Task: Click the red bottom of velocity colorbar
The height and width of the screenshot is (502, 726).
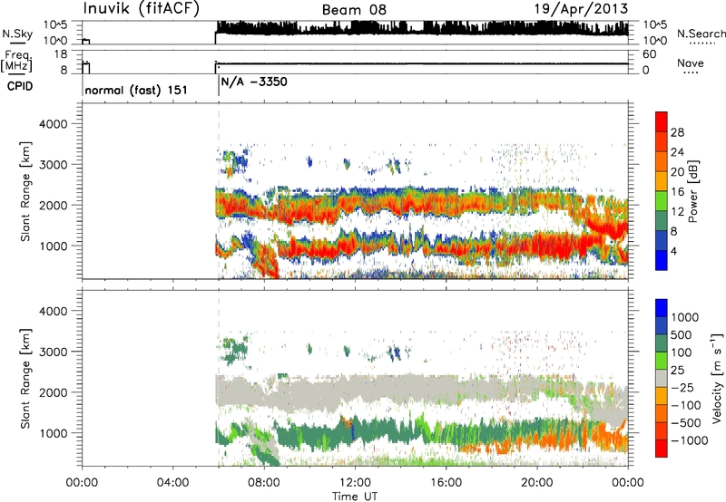Action: click(x=662, y=449)
